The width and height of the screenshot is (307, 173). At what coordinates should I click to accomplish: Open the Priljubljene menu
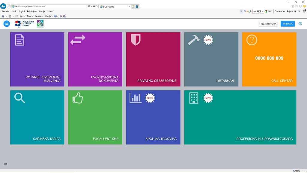coord(32,11)
